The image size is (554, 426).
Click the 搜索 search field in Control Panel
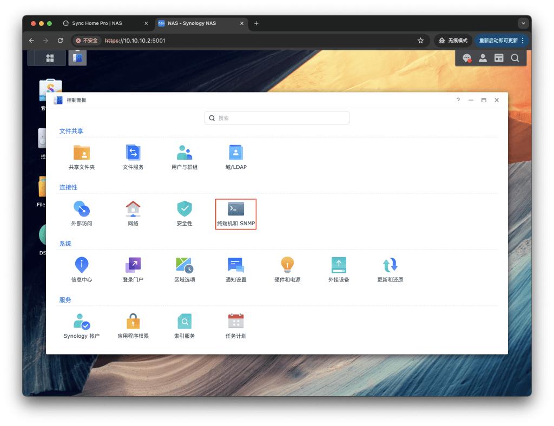coord(277,118)
